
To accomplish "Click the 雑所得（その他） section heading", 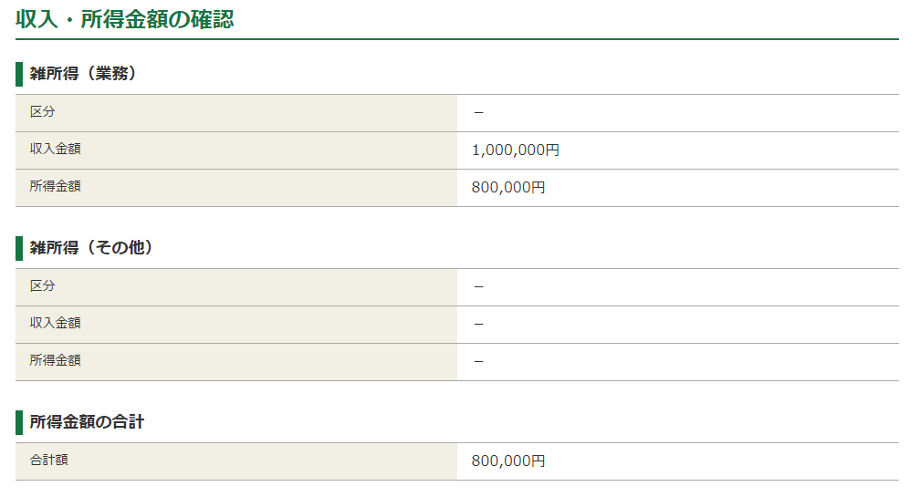I will pos(91,248).
